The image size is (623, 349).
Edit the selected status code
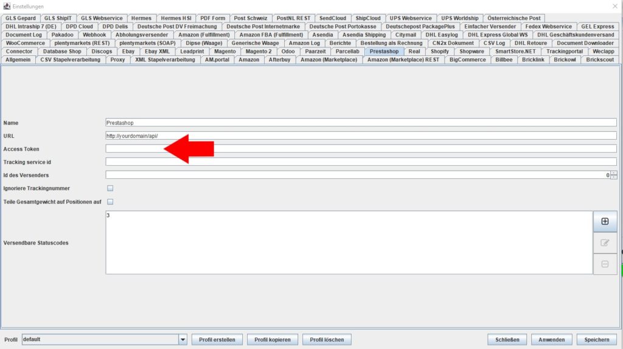[x=605, y=243]
